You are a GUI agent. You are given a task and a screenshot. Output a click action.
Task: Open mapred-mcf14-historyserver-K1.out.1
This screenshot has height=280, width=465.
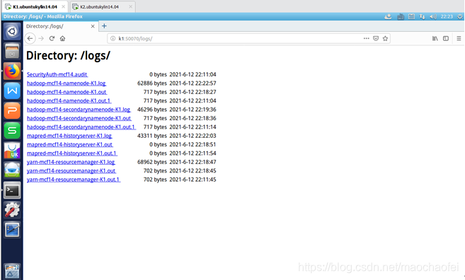pos(71,153)
